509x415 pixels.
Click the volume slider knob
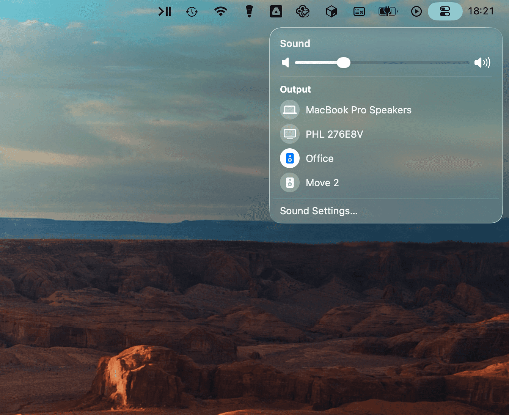344,63
